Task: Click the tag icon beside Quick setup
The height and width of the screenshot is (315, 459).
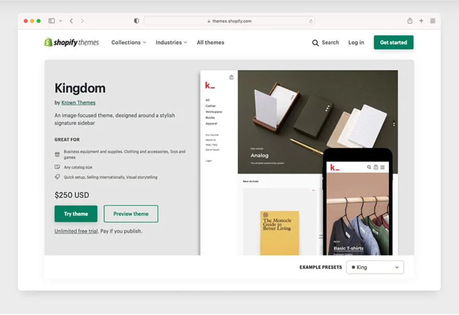Action: 58,177
